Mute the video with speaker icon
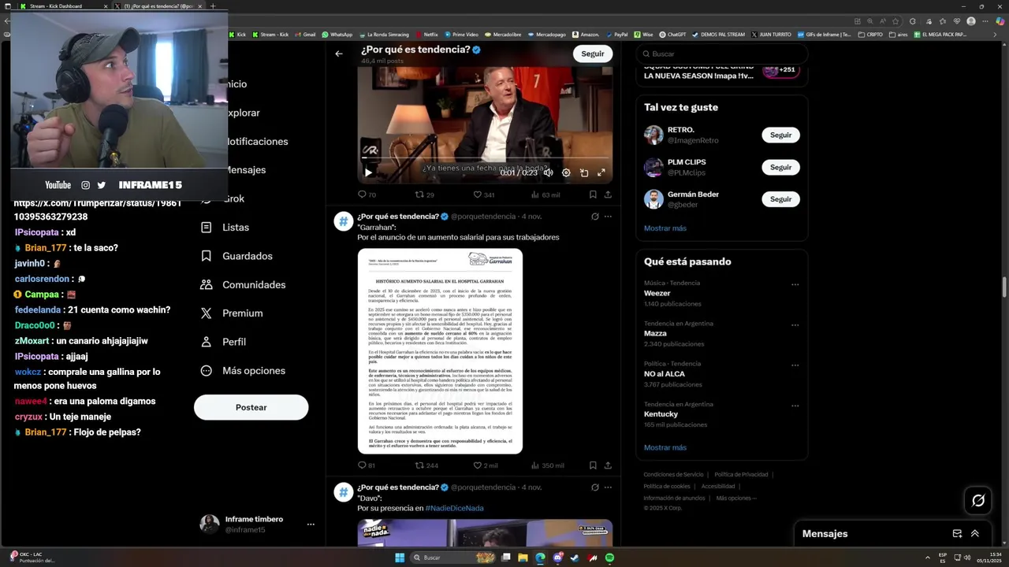The width and height of the screenshot is (1009, 567). tap(548, 172)
